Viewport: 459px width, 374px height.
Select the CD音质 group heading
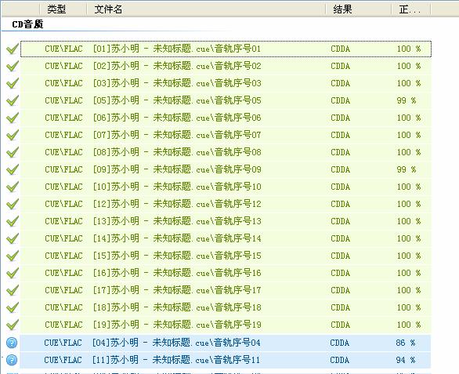click(x=28, y=24)
